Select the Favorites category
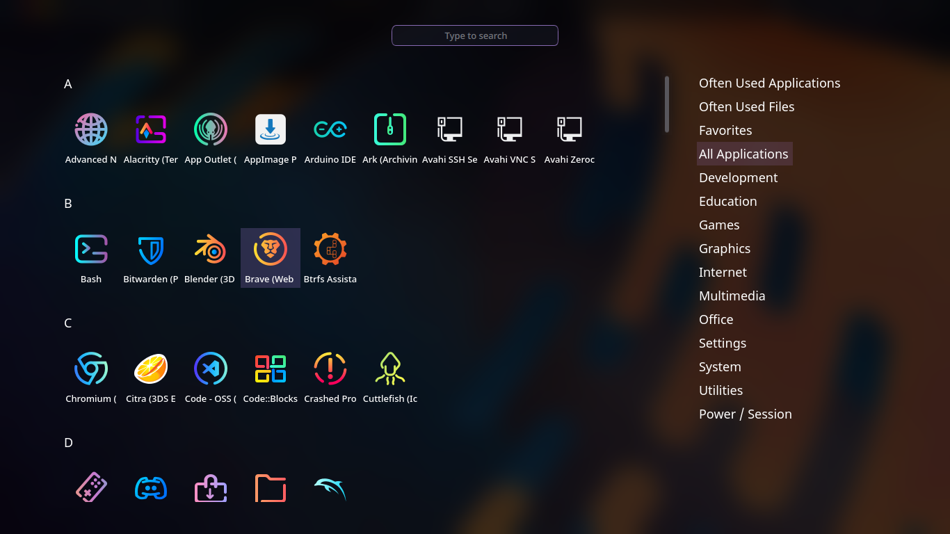950x534 pixels. coord(725,131)
